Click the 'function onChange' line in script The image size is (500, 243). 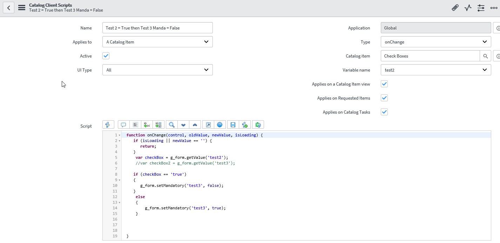pos(195,135)
